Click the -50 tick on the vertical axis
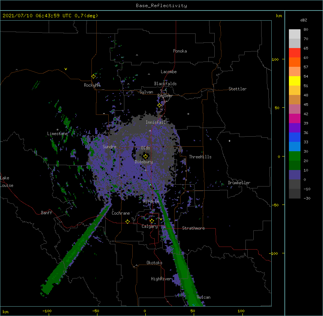Viewport: 323px width, 316px height. [x=275, y=205]
